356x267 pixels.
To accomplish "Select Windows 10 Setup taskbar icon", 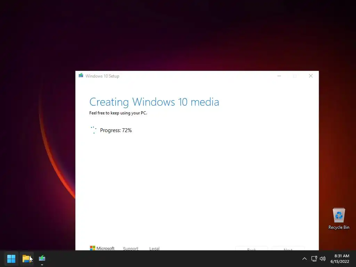I will click(x=42, y=258).
